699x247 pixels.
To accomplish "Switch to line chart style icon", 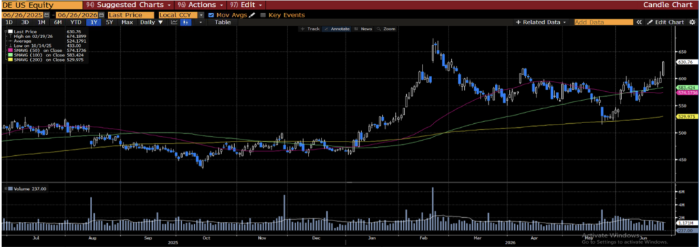I will 174,22.
